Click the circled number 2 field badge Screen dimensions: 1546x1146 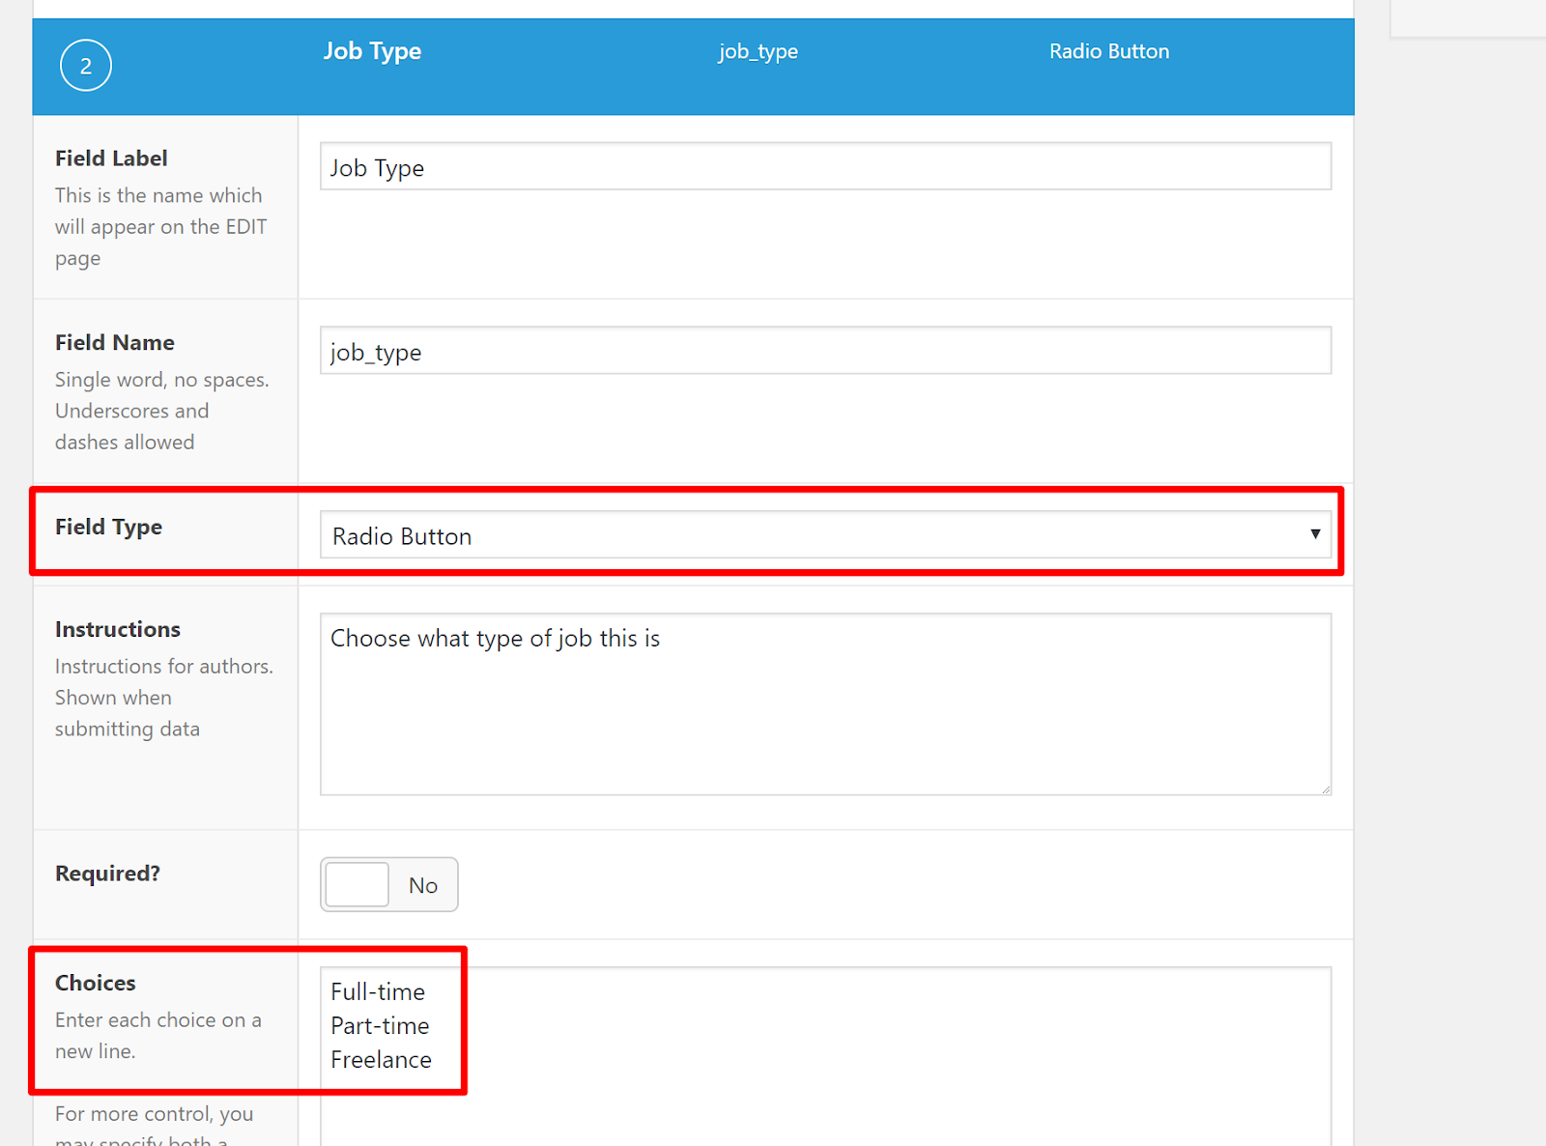86,65
